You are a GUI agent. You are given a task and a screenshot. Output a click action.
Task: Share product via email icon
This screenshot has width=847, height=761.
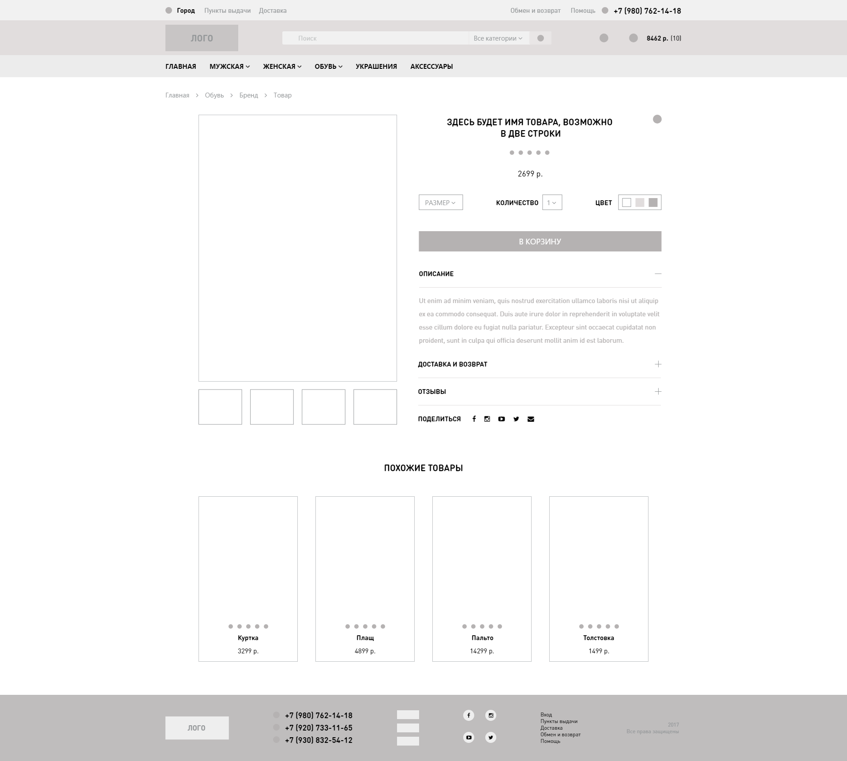[x=531, y=419]
